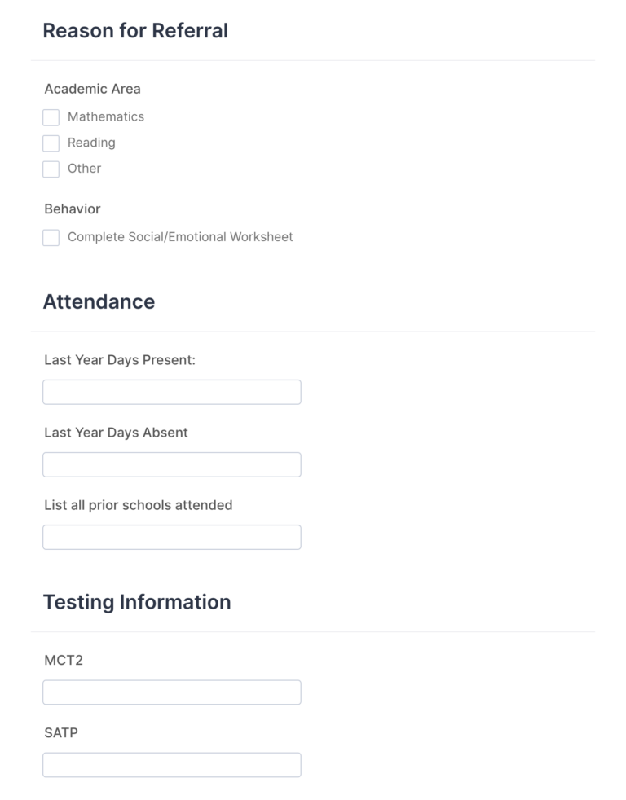Click the Last Year Days Present input field
626x800 pixels.
click(171, 392)
